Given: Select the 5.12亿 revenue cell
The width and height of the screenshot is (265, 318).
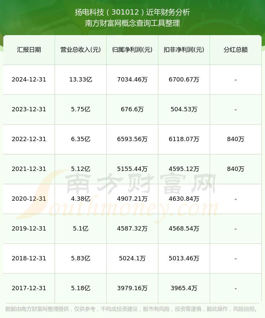Looking at the screenshot, I should [x=81, y=169].
